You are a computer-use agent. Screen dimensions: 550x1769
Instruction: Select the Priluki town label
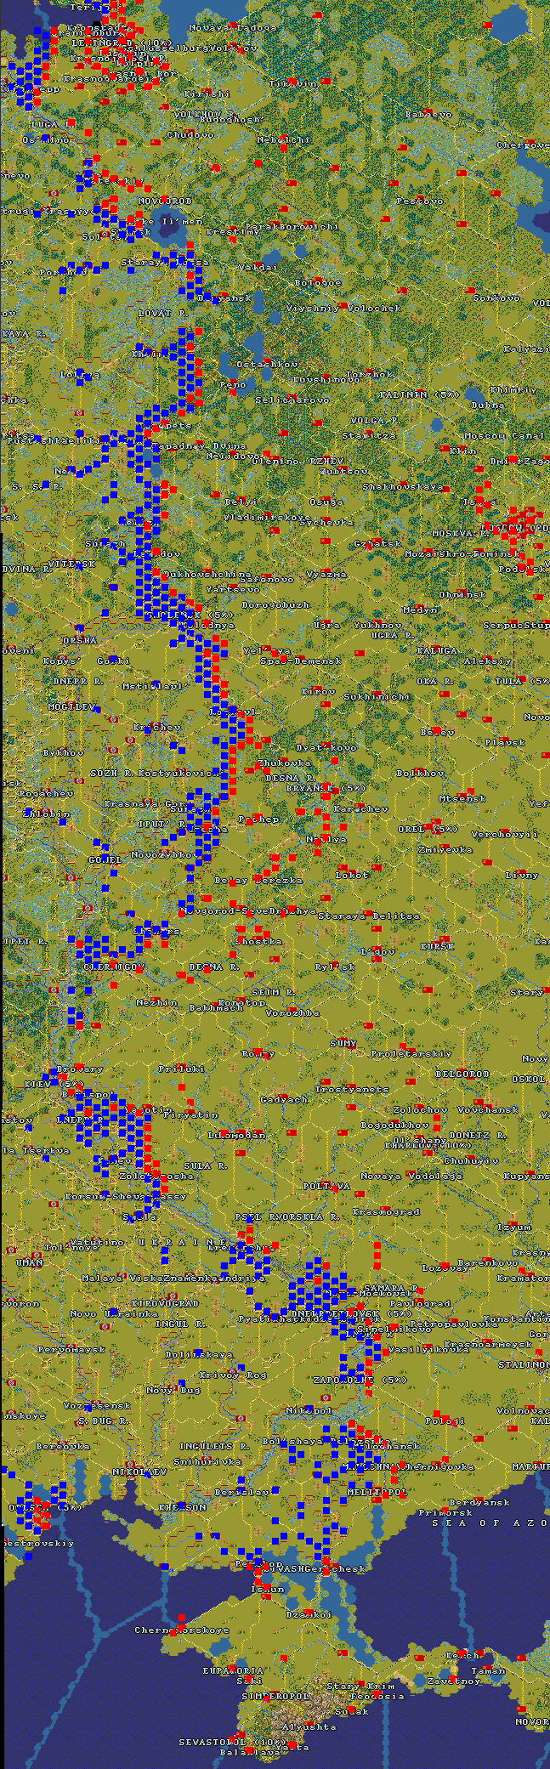pos(181,1069)
